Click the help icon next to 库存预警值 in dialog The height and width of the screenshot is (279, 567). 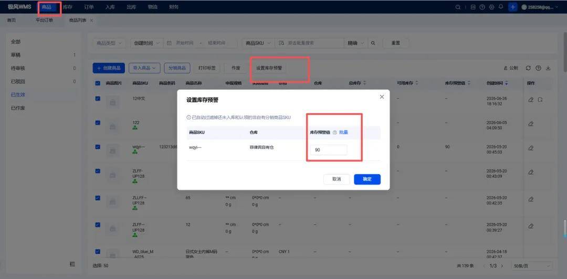point(334,133)
